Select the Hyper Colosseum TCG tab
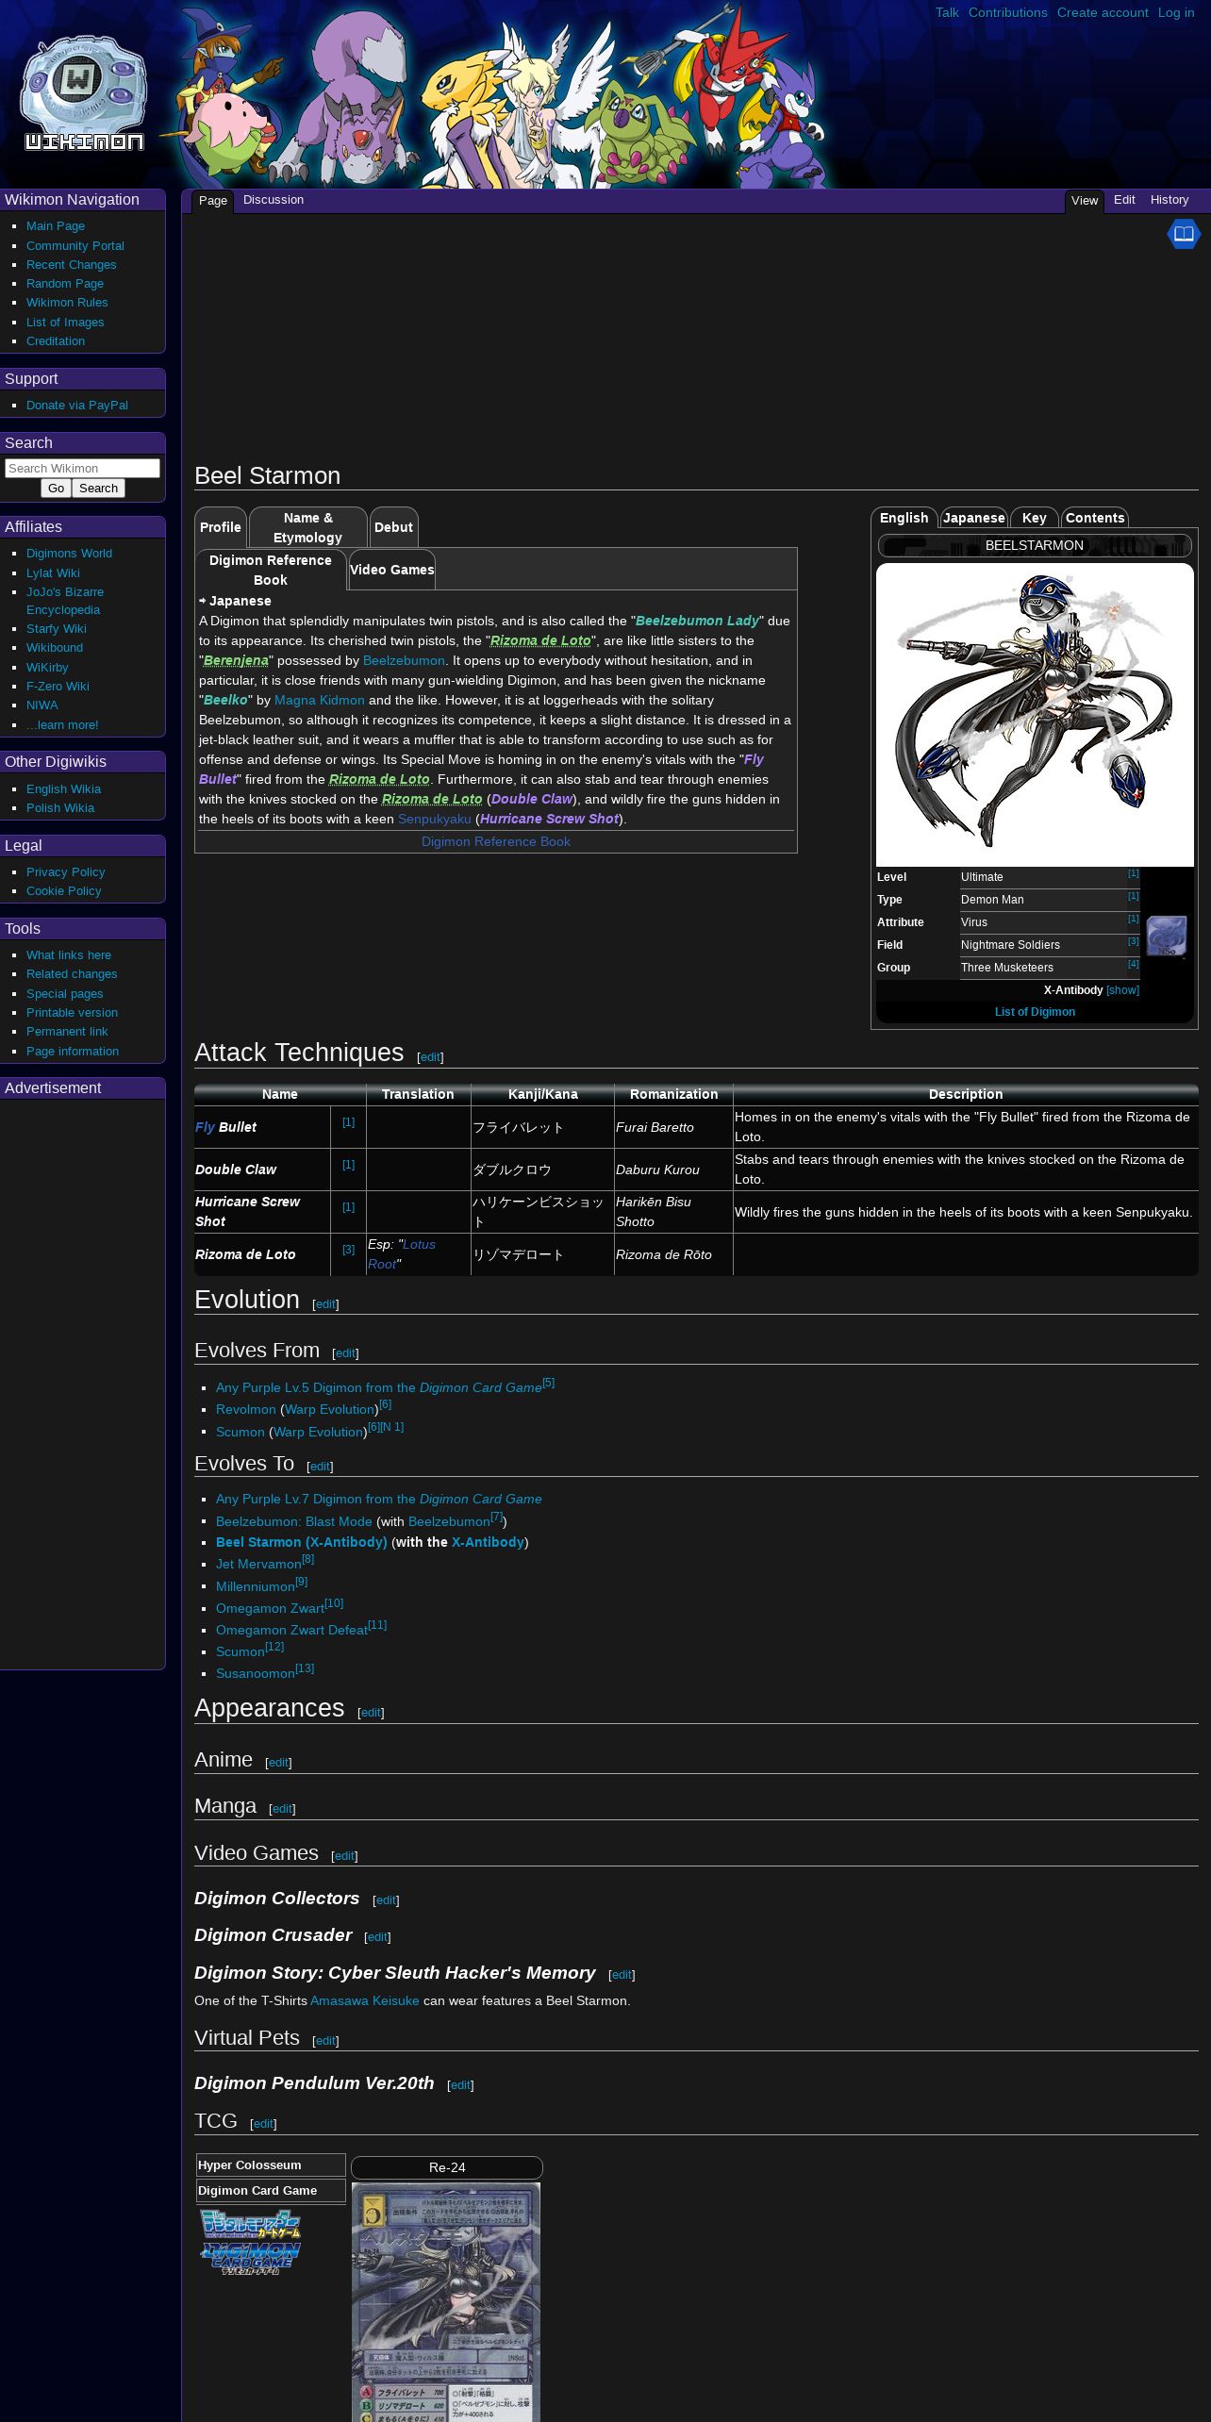Image resolution: width=1211 pixels, height=2422 pixels. coord(270,2165)
